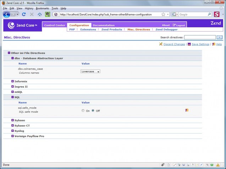
Task: Click the Firebug bug icon in status bar
Action: click(x=163, y=165)
